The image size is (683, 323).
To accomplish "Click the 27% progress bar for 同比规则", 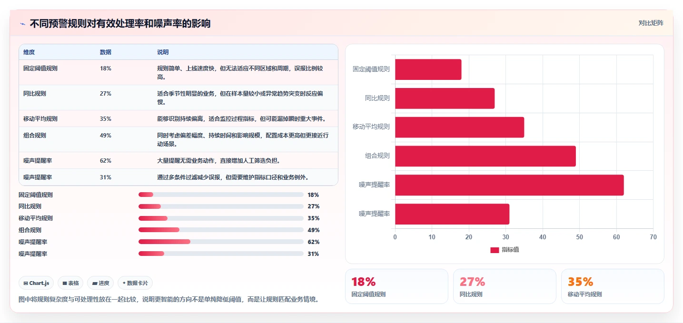I will coord(221,206).
